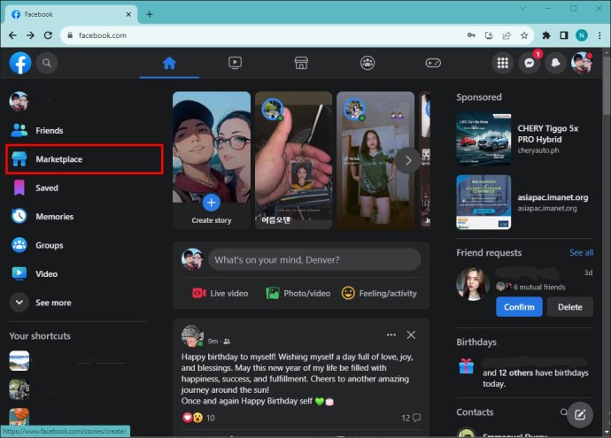611x438 pixels.
Task: Open the friend requester's profile photo
Action: pos(473,284)
